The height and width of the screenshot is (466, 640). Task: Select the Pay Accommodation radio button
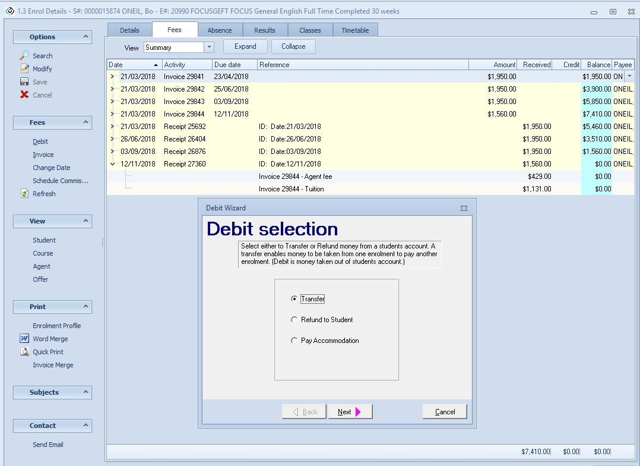[x=294, y=341]
